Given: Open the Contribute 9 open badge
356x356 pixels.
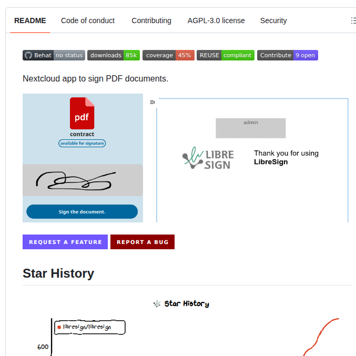Looking at the screenshot, I should pos(288,55).
